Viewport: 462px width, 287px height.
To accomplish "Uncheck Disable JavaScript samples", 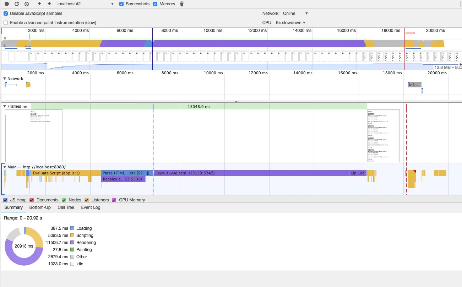I will pos(6,13).
